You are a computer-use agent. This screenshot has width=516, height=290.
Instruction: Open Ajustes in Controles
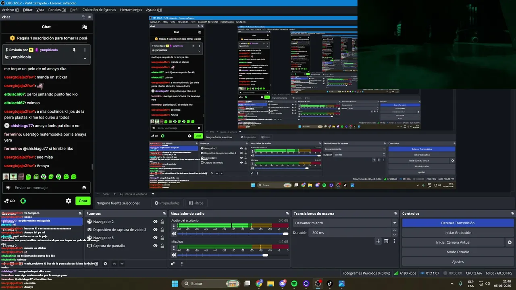pyautogui.click(x=458, y=261)
